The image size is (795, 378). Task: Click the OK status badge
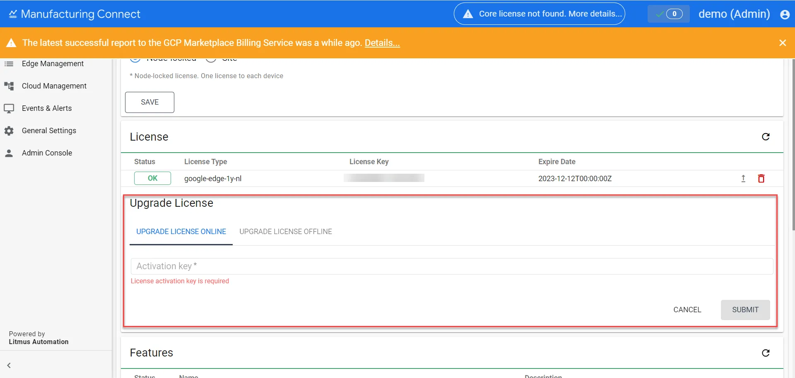point(152,178)
